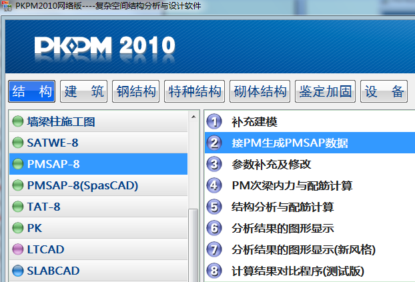Open the 钢结构 tab
Screen dimensions: 415x282
click(135, 91)
